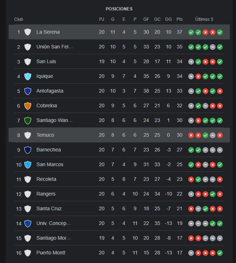
Task: Click the Club column header
Action: pos(19,19)
